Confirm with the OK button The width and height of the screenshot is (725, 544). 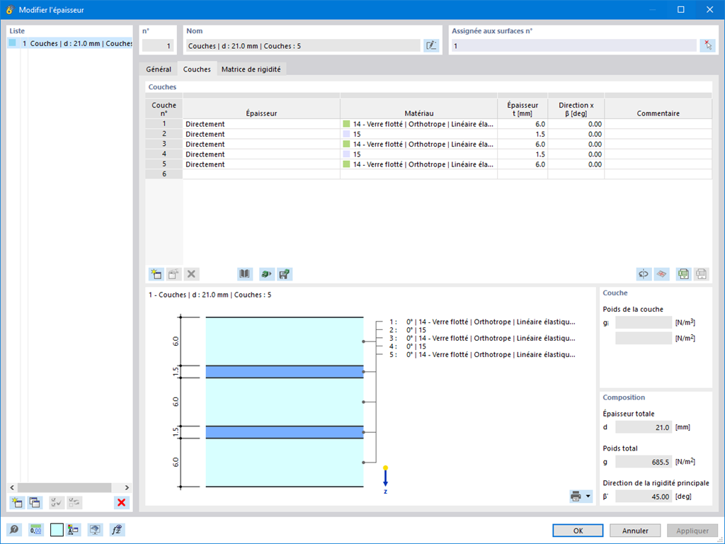pyautogui.click(x=578, y=531)
